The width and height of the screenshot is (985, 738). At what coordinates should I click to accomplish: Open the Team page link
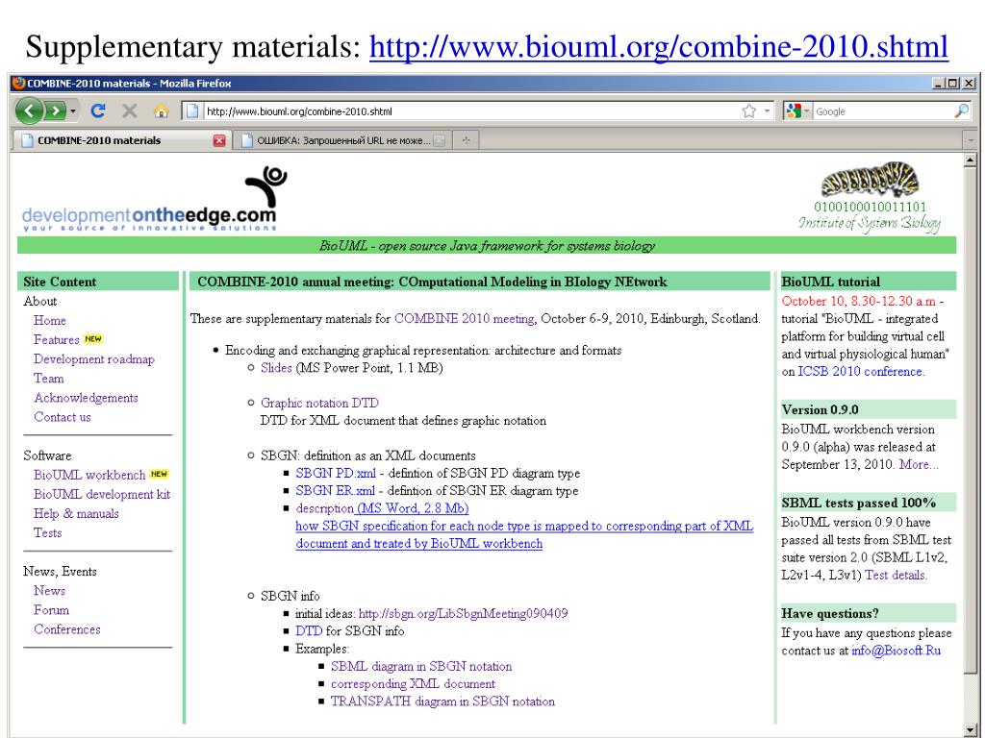pyautogui.click(x=48, y=379)
